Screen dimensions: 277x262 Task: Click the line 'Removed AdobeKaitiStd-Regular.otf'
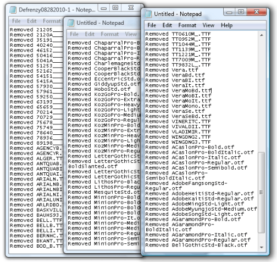200,199
